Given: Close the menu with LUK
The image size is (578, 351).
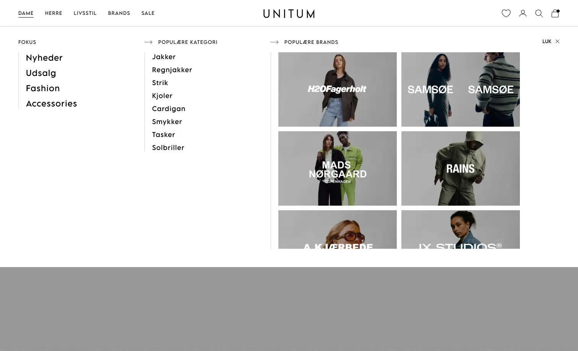Looking at the screenshot, I should [x=547, y=42].
